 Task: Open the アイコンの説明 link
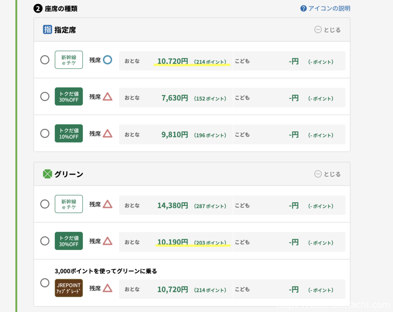pos(329,8)
